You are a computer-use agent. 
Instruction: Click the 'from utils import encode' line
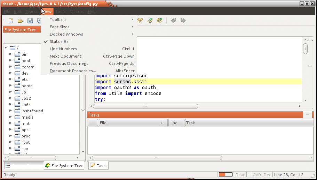(128, 93)
